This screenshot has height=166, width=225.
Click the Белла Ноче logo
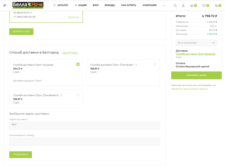pyautogui.click(x=28, y=5)
